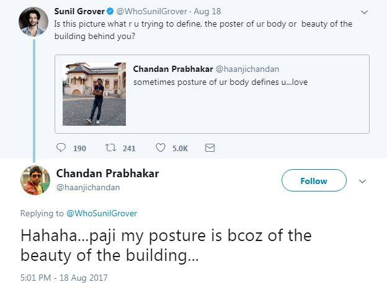The width and height of the screenshot is (387, 290).
Task: Click the reply speech bubble icon
Action: [61, 147]
